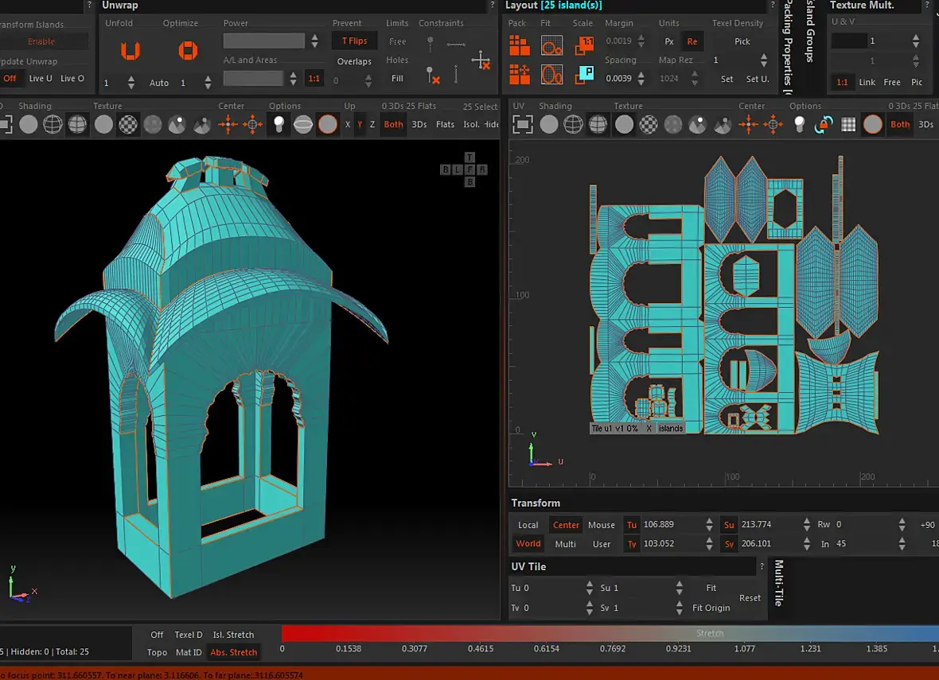Open the Multi-Tile vertical tab
Viewport: 939px width, 680px height.
tap(778, 582)
